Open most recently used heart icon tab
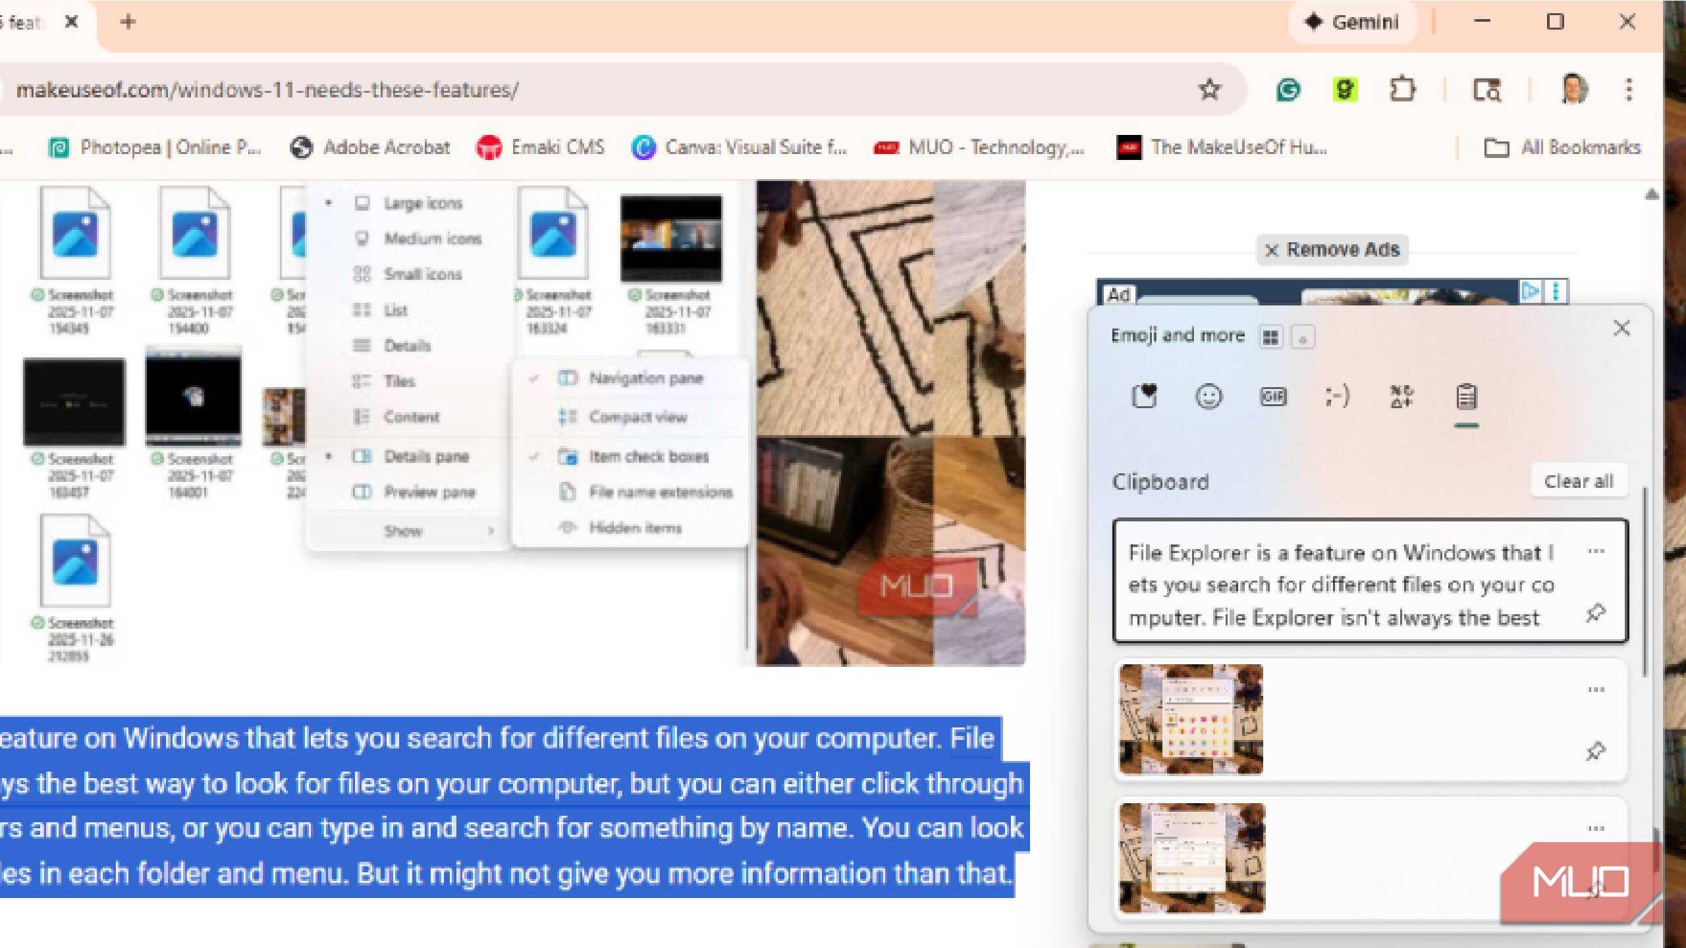 pyautogui.click(x=1144, y=396)
